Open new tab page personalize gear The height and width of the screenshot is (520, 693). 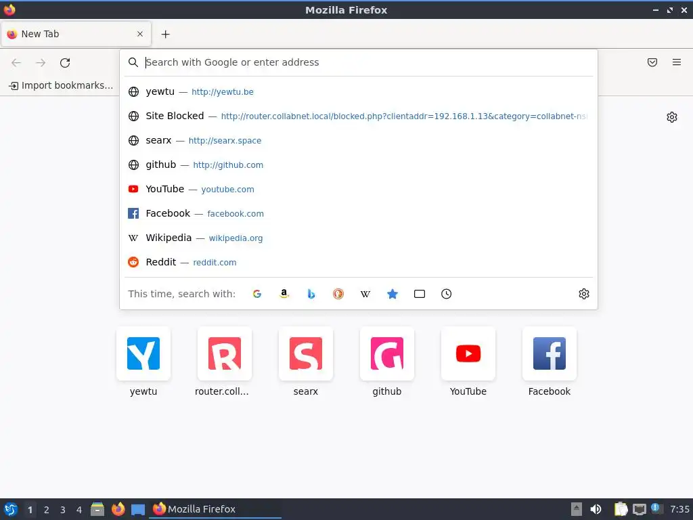672,117
